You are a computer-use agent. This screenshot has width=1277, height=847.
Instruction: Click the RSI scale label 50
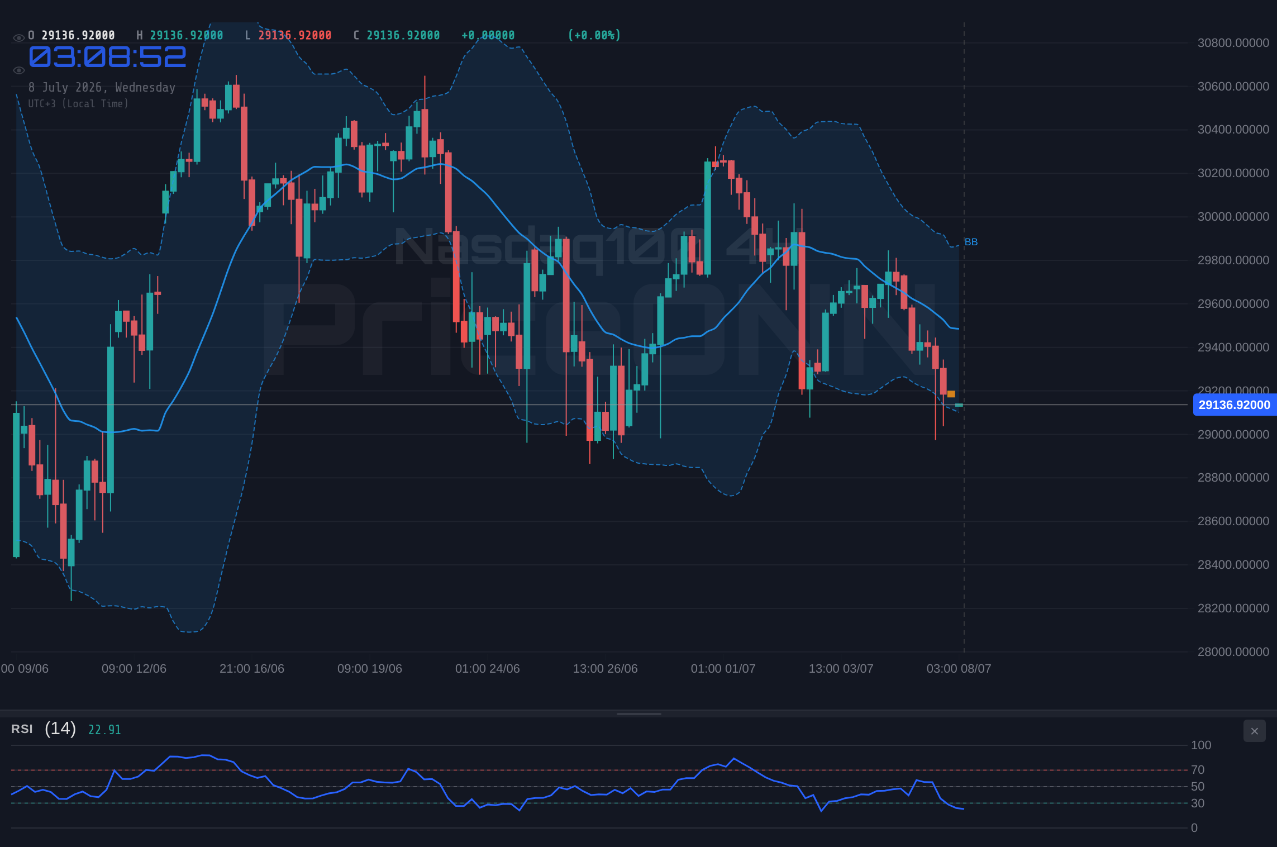[x=1198, y=787]
